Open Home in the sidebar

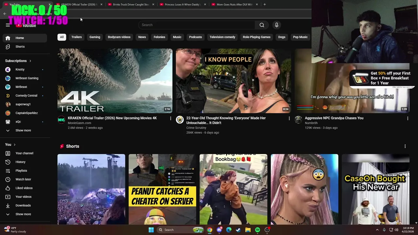point(25,38)
